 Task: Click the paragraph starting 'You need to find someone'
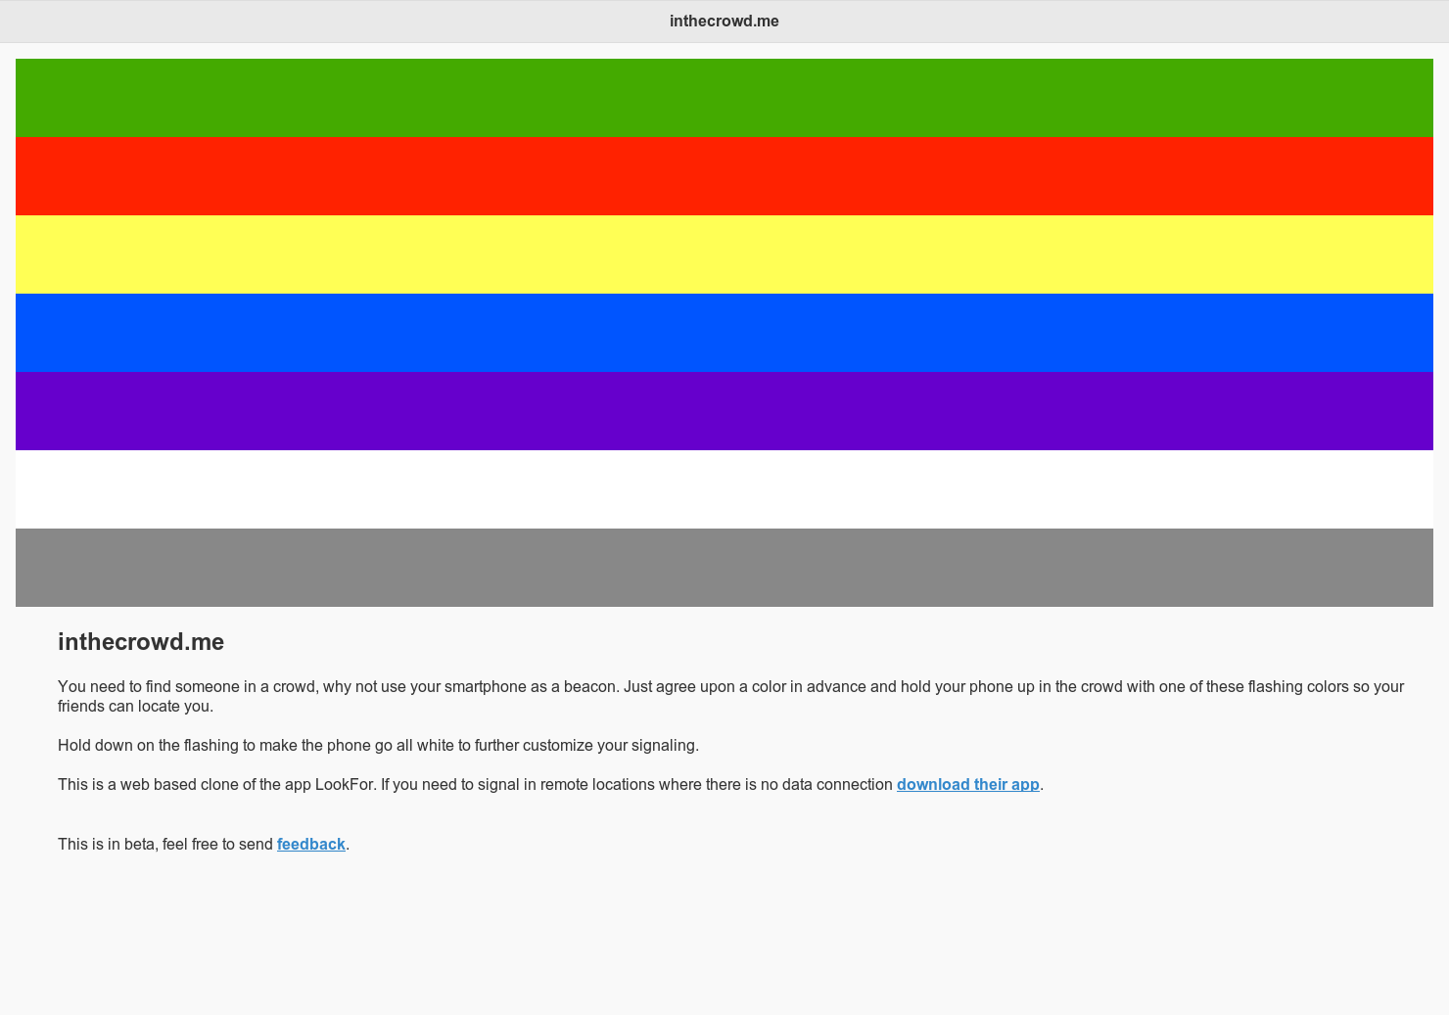730,697
